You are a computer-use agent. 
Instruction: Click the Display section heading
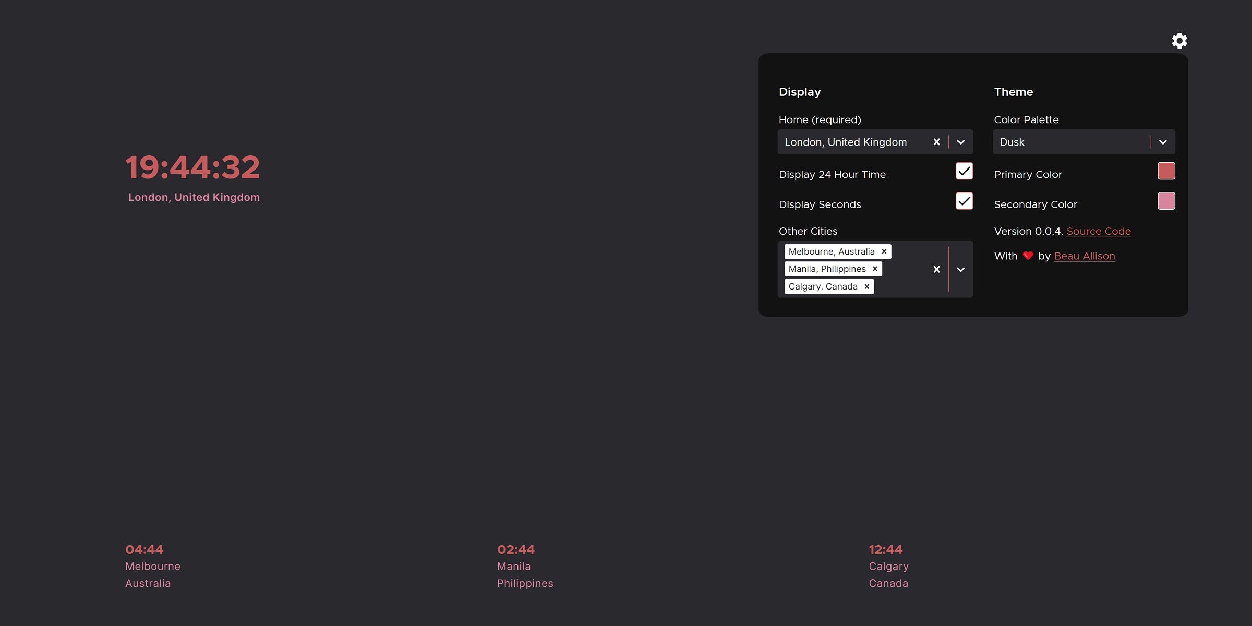tap(800, 92)
